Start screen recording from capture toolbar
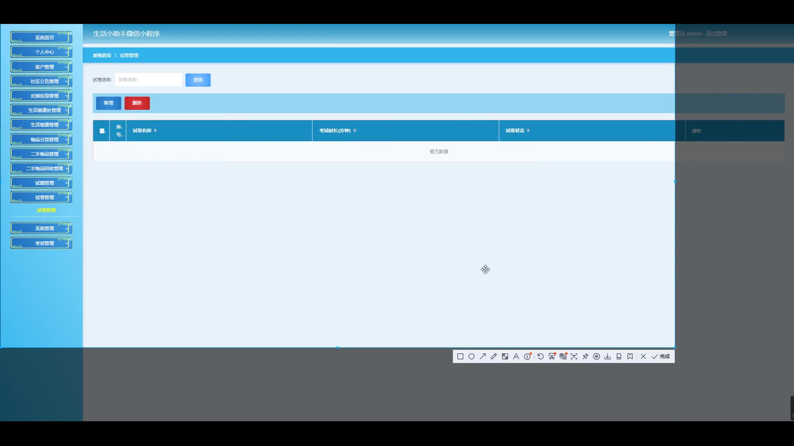Image resolution: width=794 pixels, height=446 pixels. click(596, 356)
